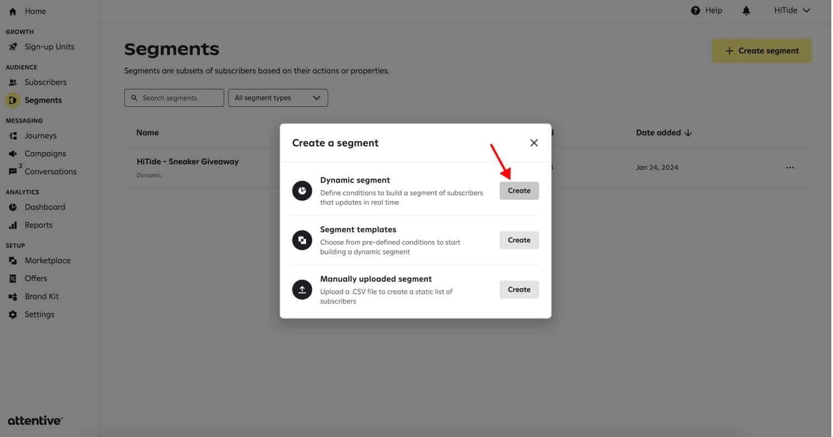Go to Journeys in the sidebar

(40, 136)
